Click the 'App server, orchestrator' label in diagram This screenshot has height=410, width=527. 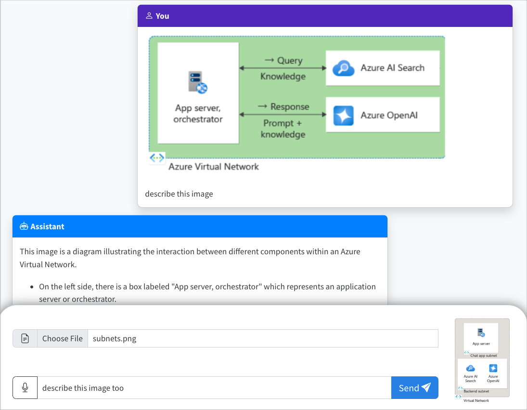click(198, 113)
